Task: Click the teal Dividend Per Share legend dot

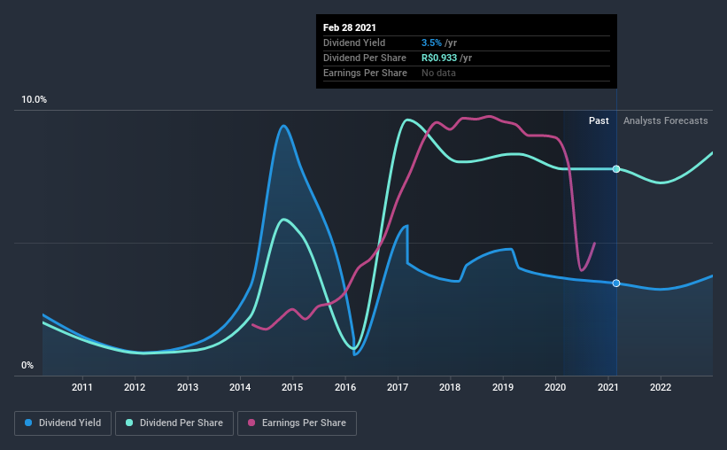Action: click(129, 423)
